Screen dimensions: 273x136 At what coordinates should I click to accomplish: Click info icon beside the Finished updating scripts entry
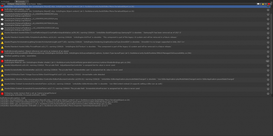point(2,56)
